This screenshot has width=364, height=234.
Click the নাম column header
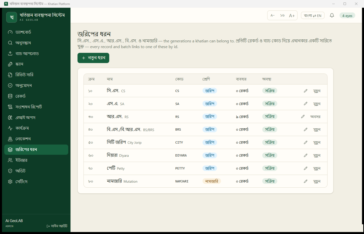(110, 79)
